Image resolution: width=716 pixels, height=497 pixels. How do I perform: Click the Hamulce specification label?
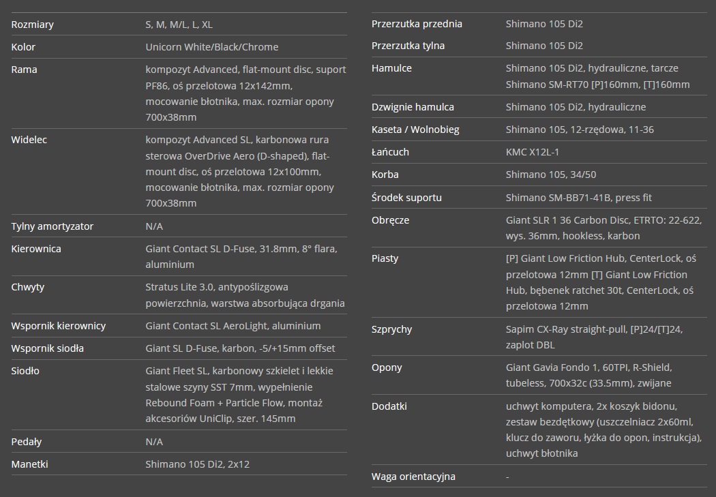[x=392, y=68]
